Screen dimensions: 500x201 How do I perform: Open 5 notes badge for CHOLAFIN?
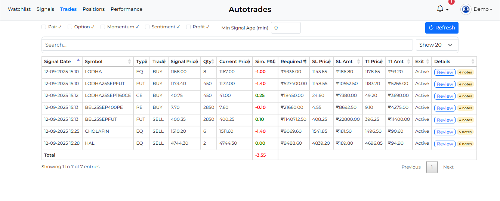click(x=465, y=132)
